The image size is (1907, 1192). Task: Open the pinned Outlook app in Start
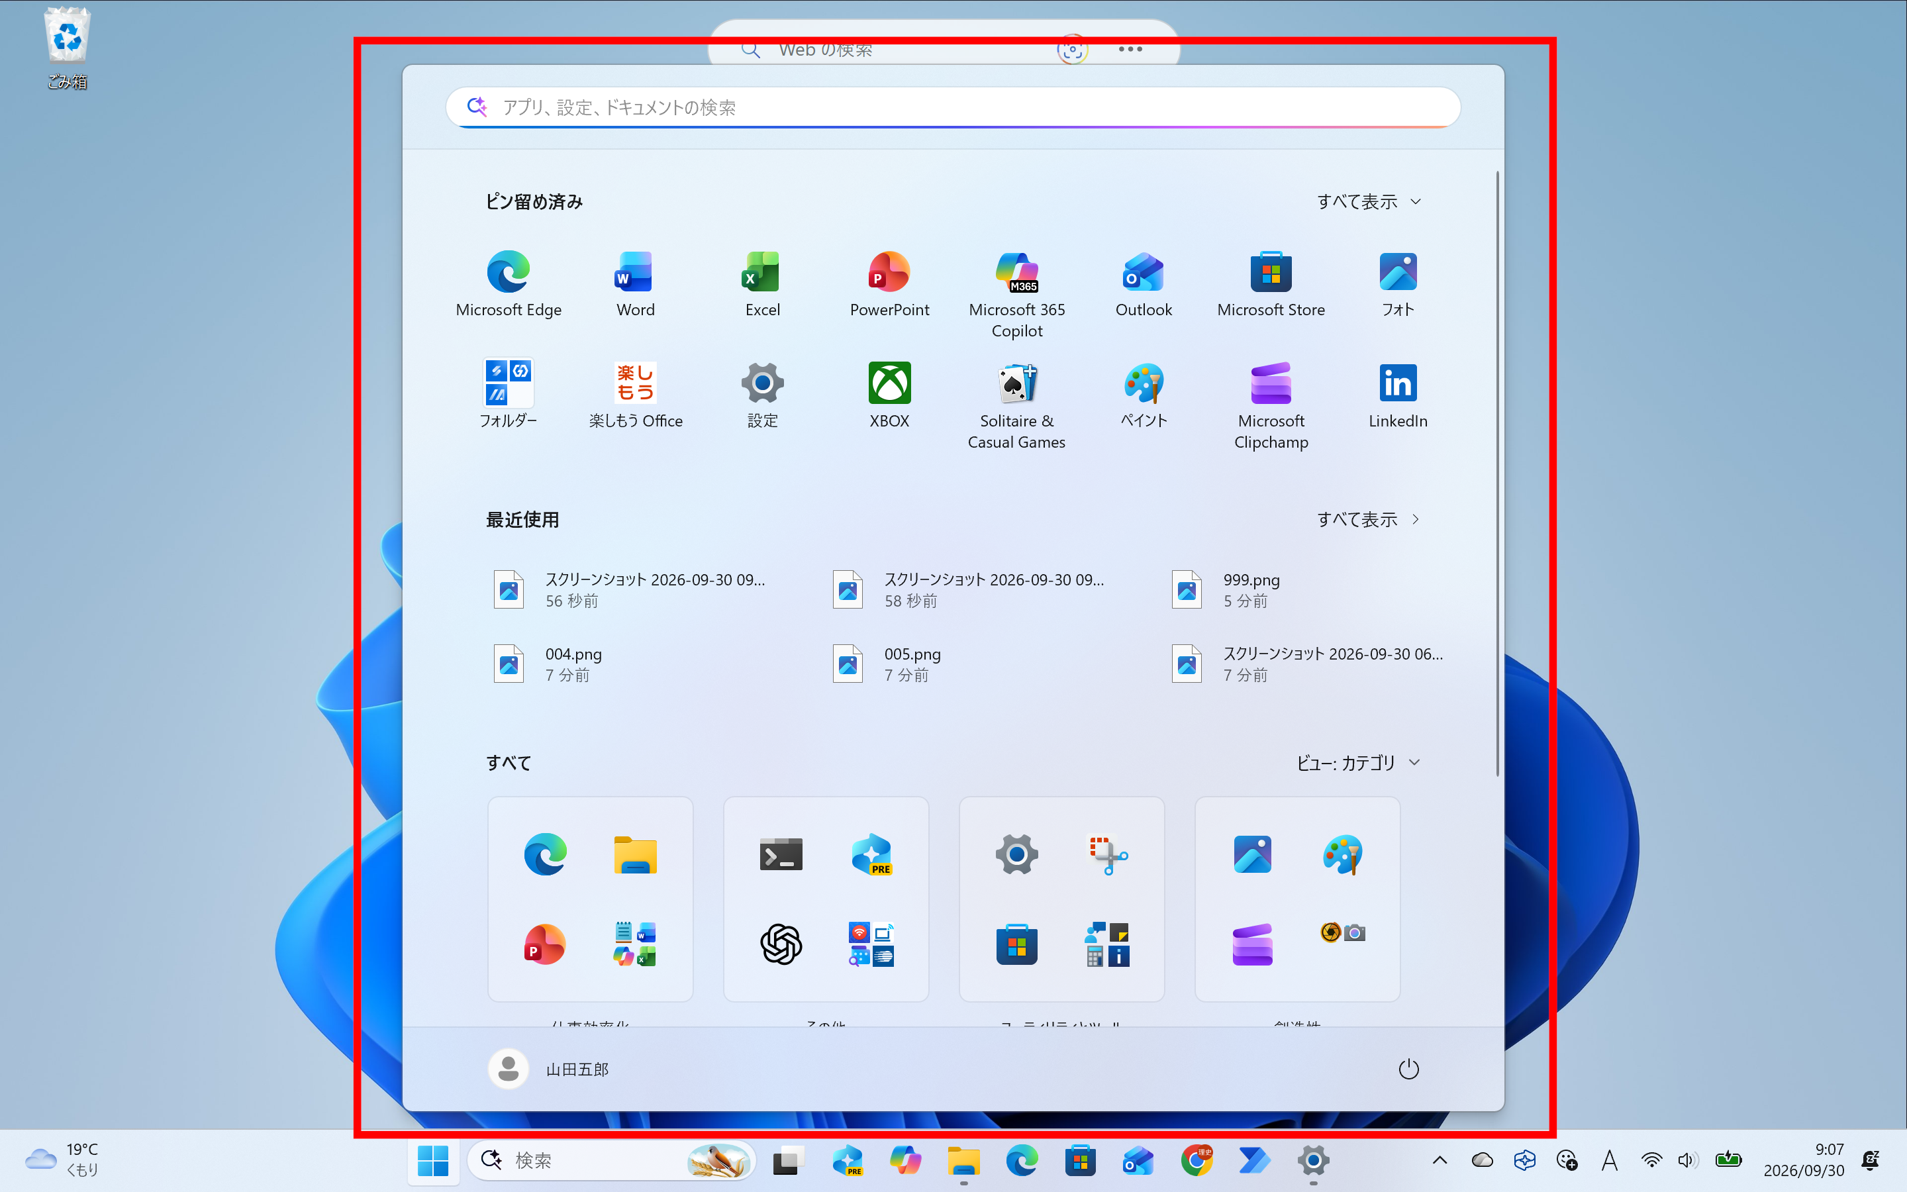click(x=1144, y=285)
